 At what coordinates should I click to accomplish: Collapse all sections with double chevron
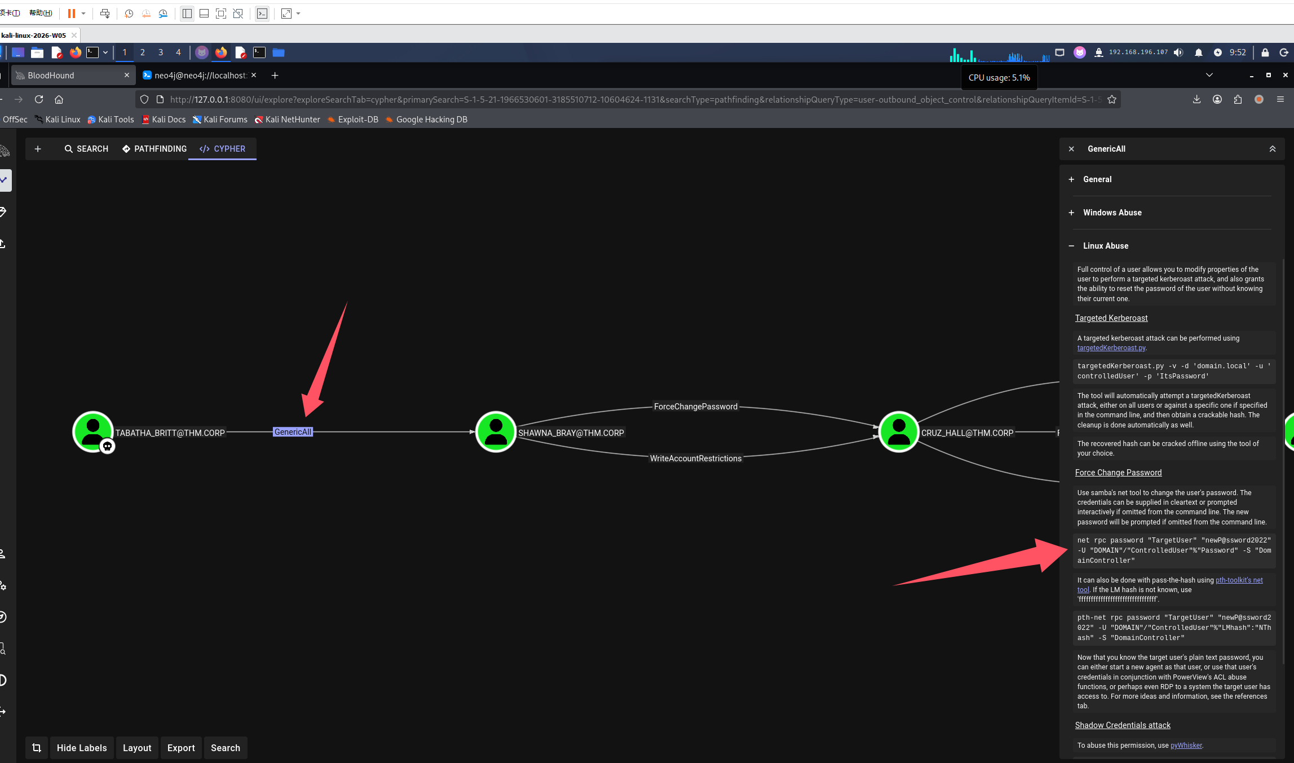coord(1272,149)
